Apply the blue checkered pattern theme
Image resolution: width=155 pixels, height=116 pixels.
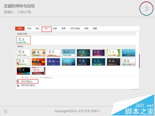(69, 53)
